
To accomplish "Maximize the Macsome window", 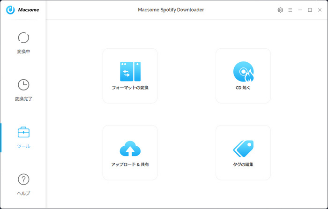I will [310, 10].
